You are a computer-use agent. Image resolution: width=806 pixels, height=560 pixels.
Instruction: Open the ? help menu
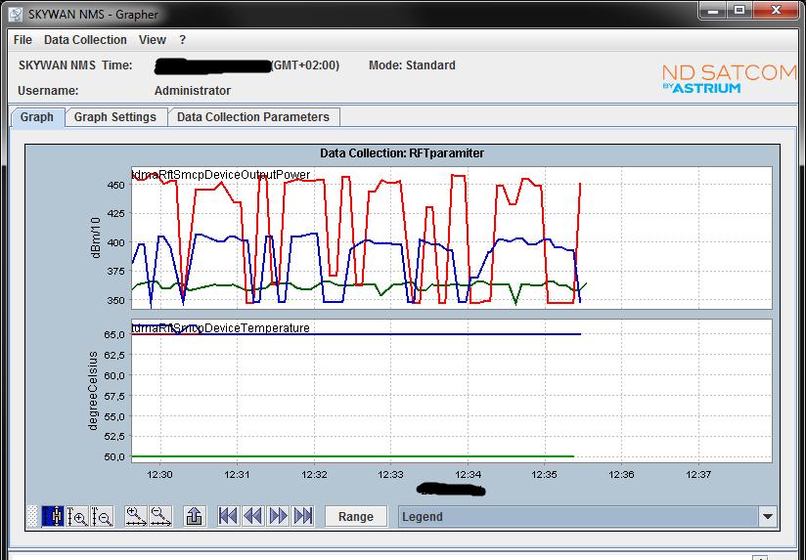[183, 39]
